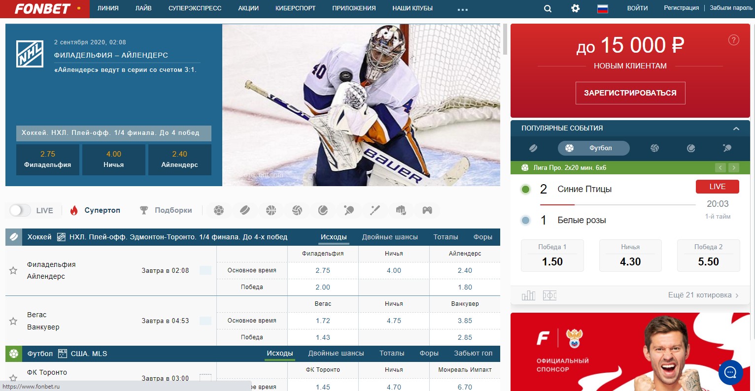The width and height of the screenshot is (755, 391).
Task: Click the Регистрация link
Action: coord(681,8)
